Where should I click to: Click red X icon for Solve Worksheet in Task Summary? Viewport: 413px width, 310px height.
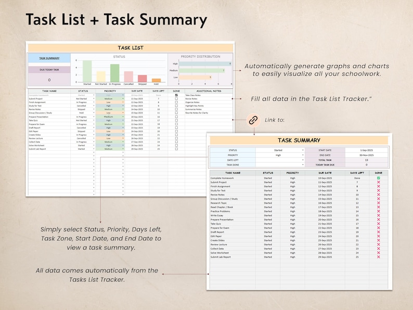click(379, 253)
